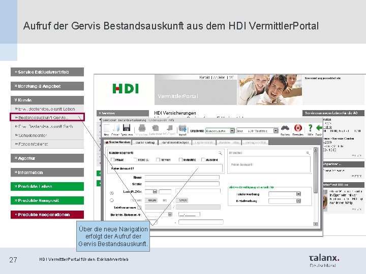Tick the Ausland segment checkbox
The image size is (366, 274).
click(x=203, y=160)
